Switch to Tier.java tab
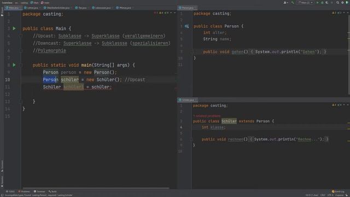This screenshot has height=197, width=350. 81,8
